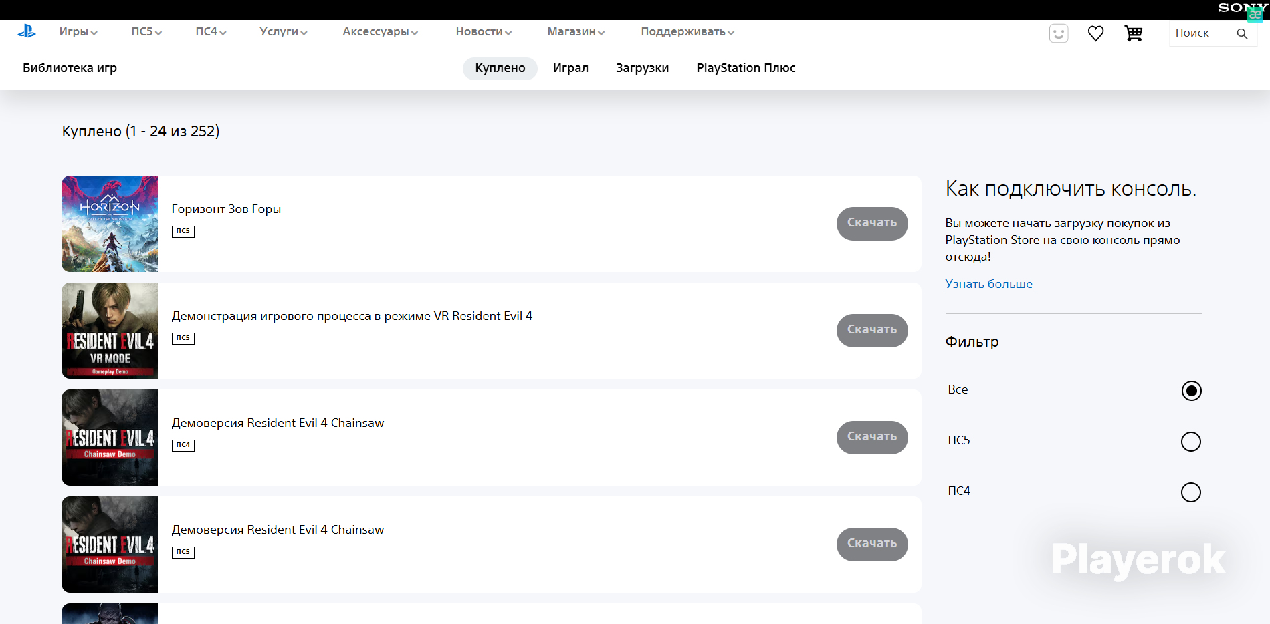1270x624 pixels.
Task: Open the ПС5 Chainsaw Demo cover thumbnail
Action: 110,544
